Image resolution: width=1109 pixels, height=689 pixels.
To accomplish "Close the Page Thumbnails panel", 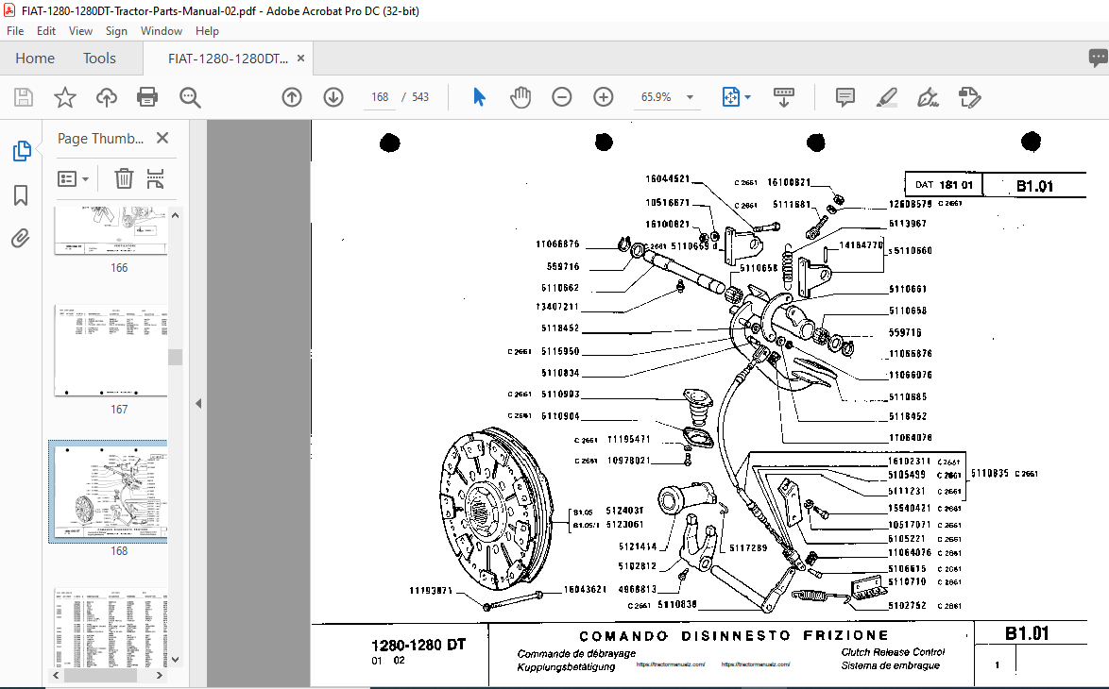I will click(x=162, y=138).
